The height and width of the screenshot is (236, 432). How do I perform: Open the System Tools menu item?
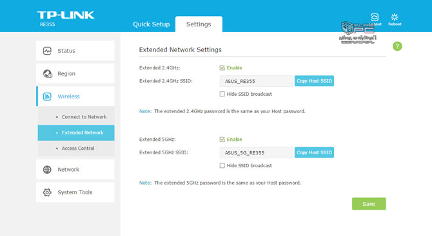(x=75, y=192)
